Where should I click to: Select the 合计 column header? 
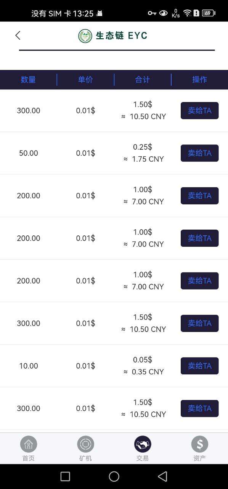[143, 79]
